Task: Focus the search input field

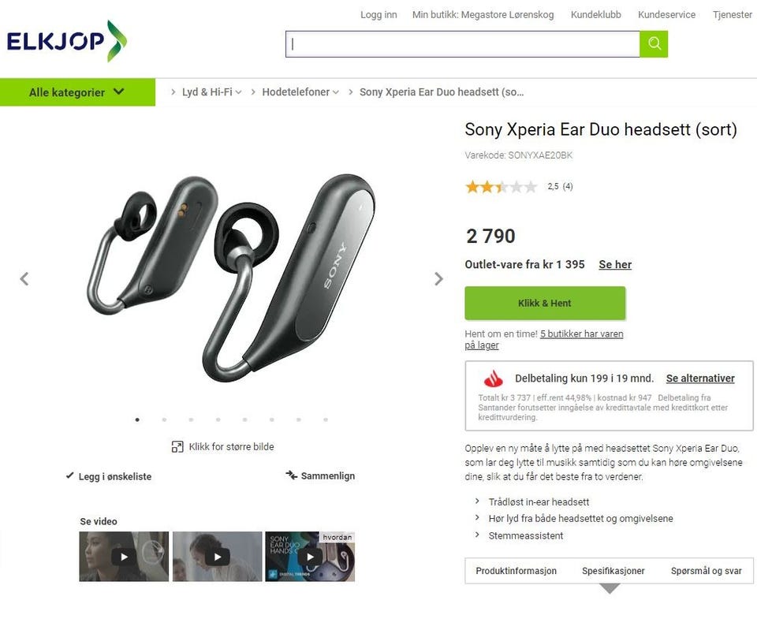Action: click(463, 44)
